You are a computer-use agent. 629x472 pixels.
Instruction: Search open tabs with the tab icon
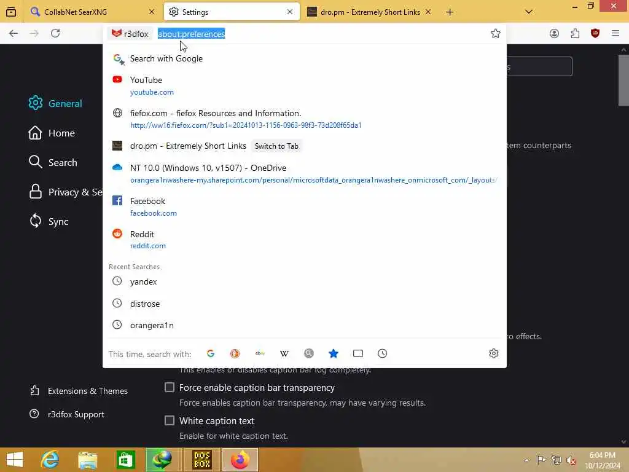(x=358, y=353)
